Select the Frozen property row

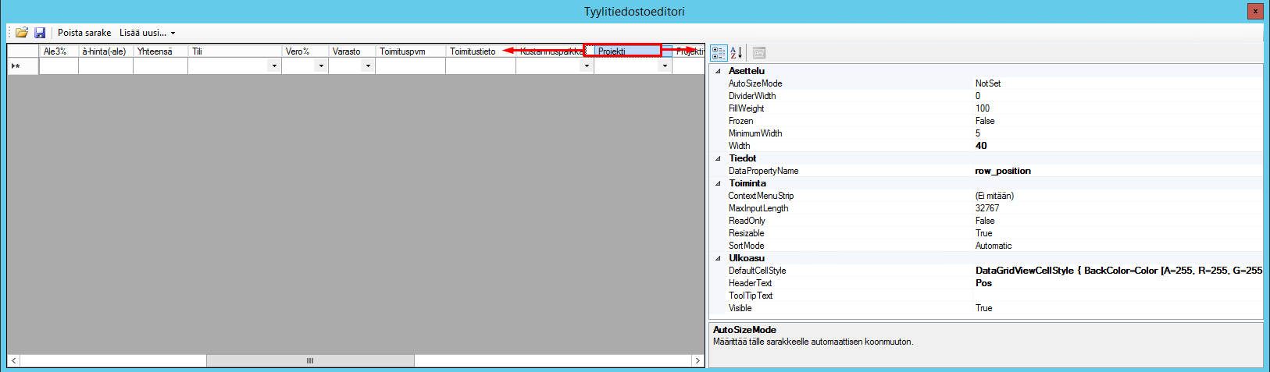click(741, 121)
